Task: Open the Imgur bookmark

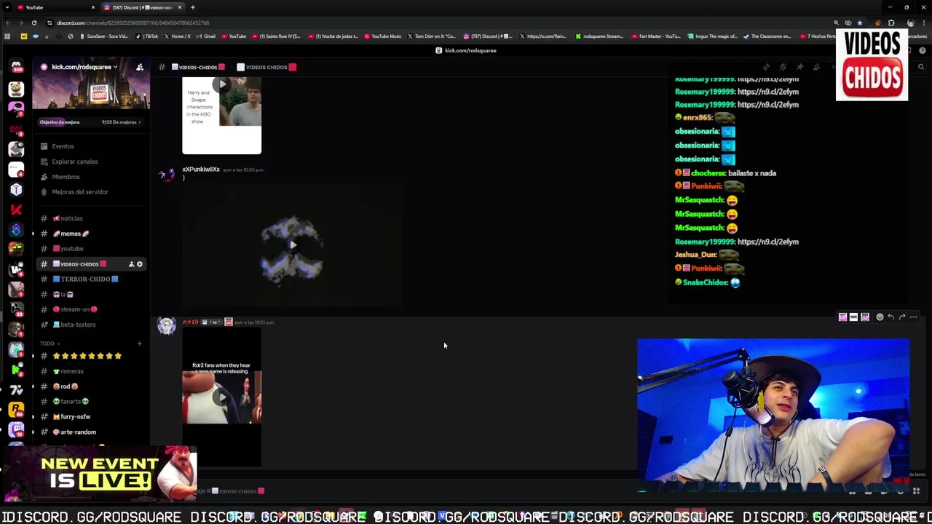Action: click(714, 36)
